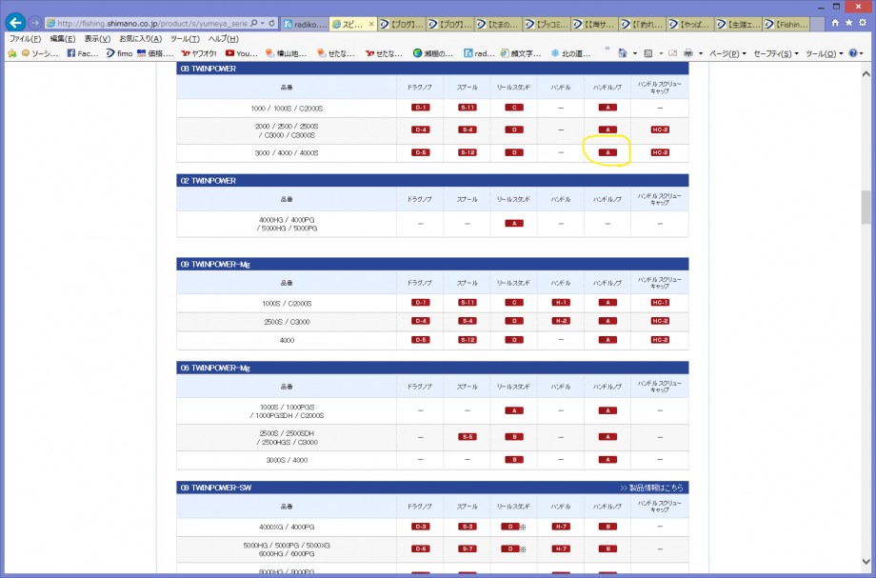Viewport: 876px width, 578px height.
Task: Open the ソーシ... bookmark in favorites bar
Action: coord(40,53)
